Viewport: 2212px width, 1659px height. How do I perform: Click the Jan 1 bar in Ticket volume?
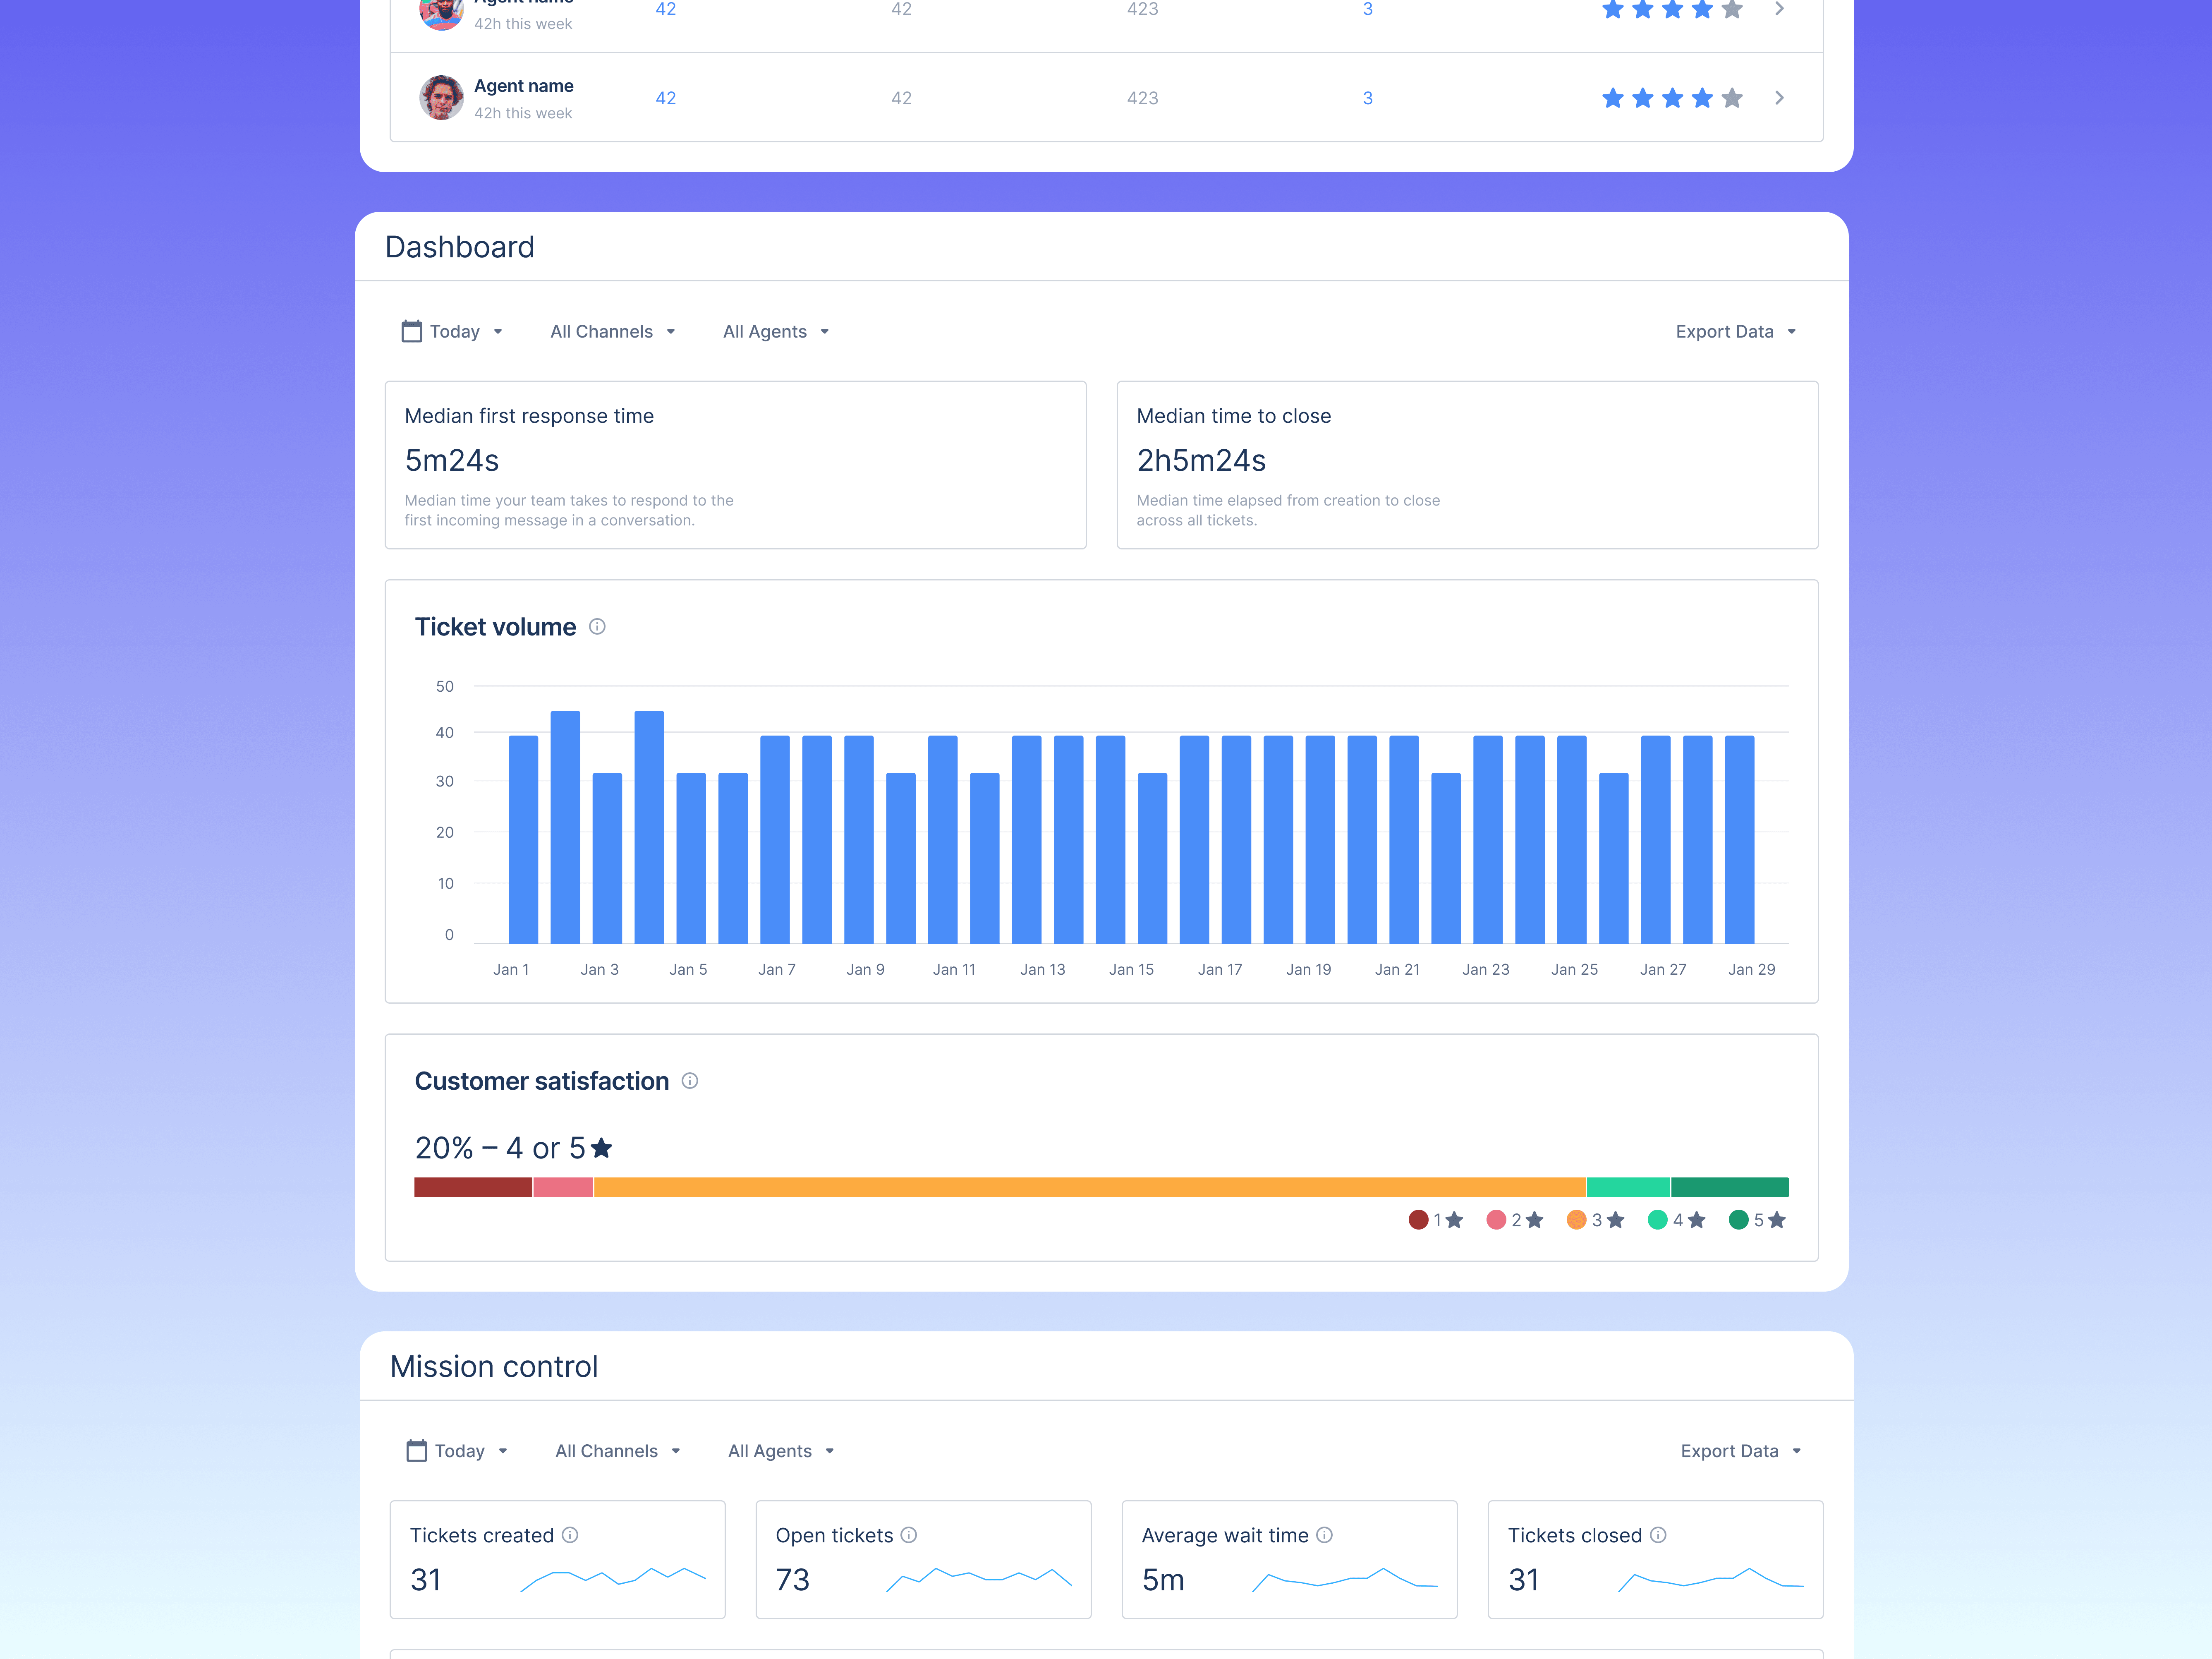[523, 840]
